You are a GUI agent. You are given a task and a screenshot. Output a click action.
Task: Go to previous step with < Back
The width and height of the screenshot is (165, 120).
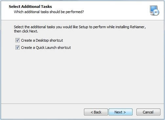[x=96, y=112]
